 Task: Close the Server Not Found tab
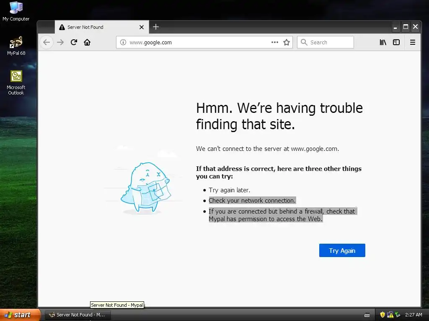pos(142,27)
